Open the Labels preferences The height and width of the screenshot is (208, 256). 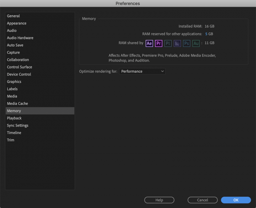pyautogui.click(x=40, y=89)
